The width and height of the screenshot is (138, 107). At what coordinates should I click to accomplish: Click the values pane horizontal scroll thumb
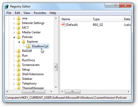[73, 92]
